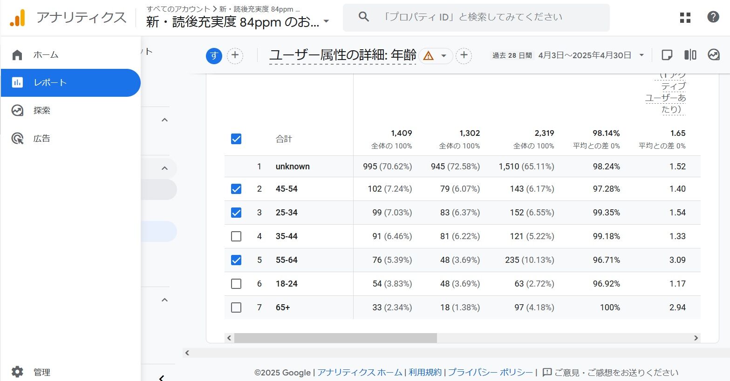Image resolution: width=730 pixels, height=381 pixels.
Task: Click the 235 (10.13%) cell
Action: tap(530, 260)
